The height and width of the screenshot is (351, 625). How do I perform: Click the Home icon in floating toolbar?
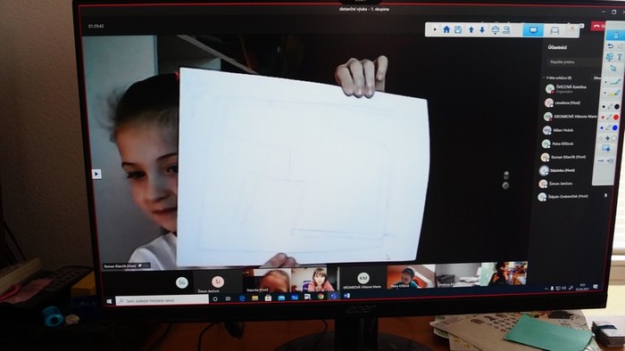[x=446, y=29]
